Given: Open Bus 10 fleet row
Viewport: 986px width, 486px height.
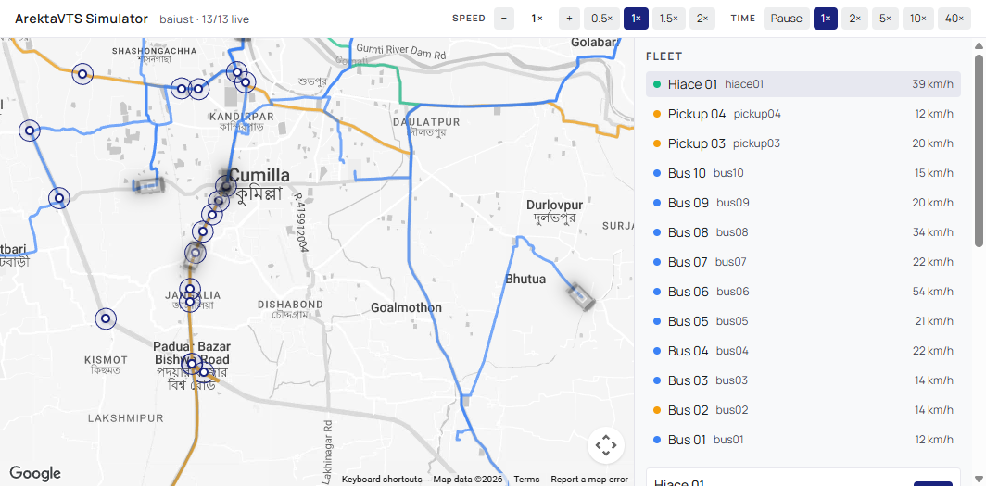Looking at the screenshot, I should click(x=803, y=173).
